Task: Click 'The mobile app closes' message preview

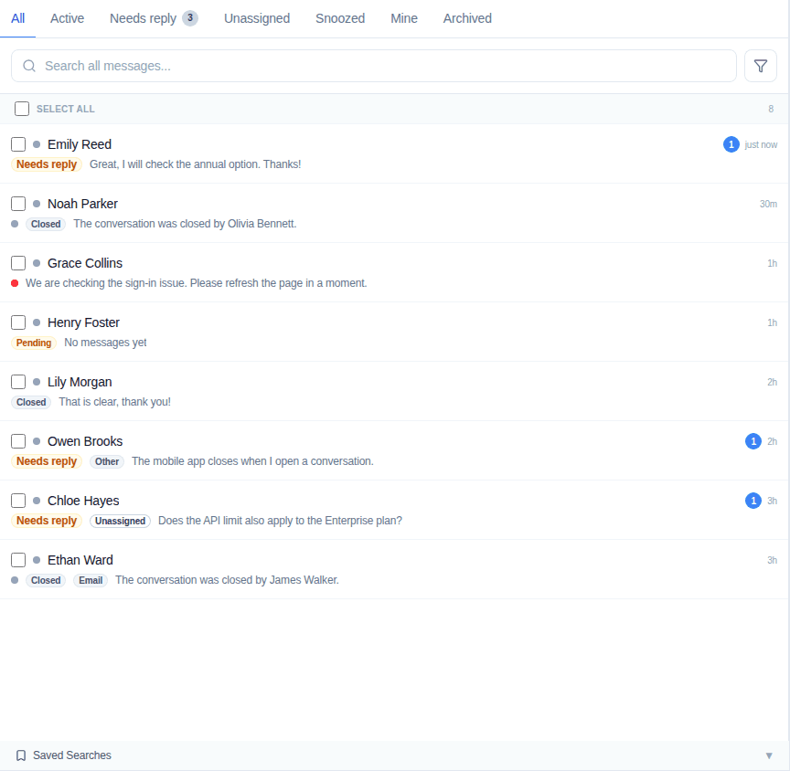Action: (x=252, y=461)
